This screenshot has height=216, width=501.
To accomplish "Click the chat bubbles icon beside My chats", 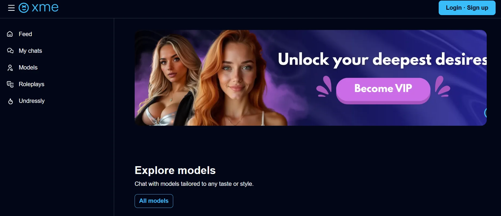I will [10, 51].
